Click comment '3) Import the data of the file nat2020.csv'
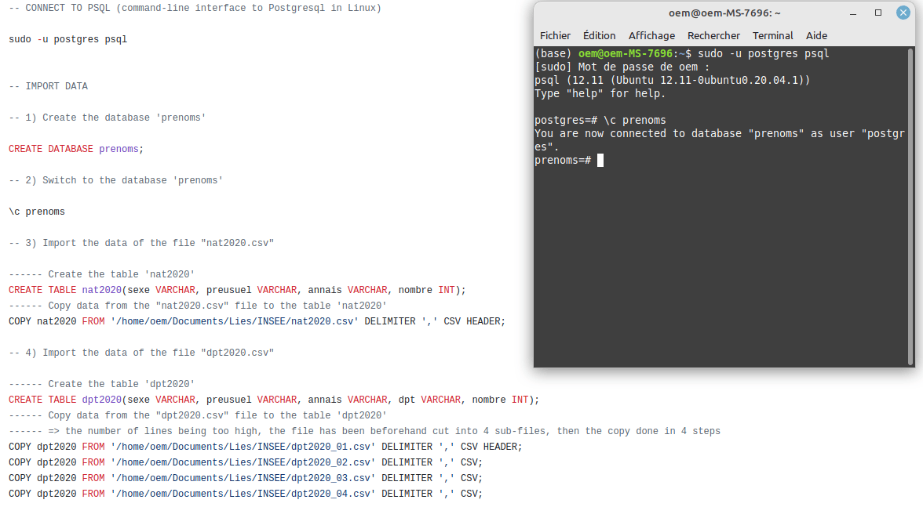The image size is (923, 507). pyautogui.click(x=141, y=243)
